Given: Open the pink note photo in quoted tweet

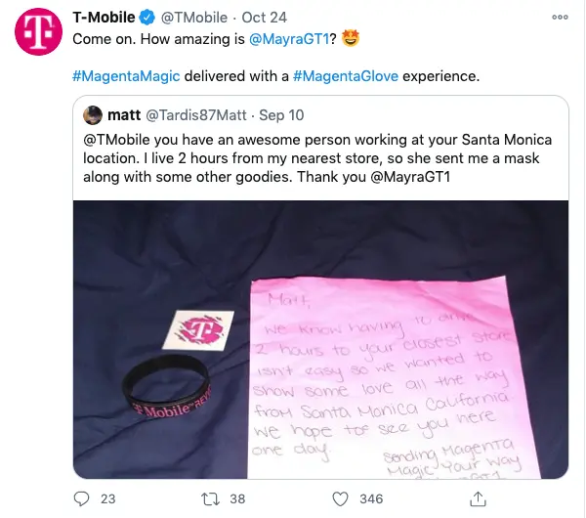Looking at the screenshot, I should 320,339.
